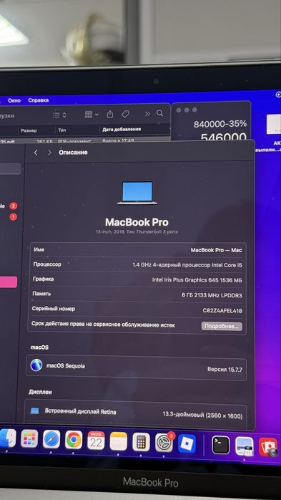Screen dimensions: 281x500
Task: Click the Calculator expression 840000-35%
Action: 220,124
